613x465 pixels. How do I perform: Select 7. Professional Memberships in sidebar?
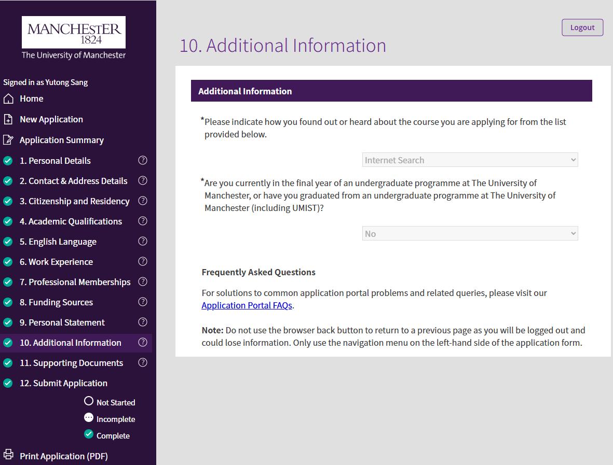pos(75,282)
